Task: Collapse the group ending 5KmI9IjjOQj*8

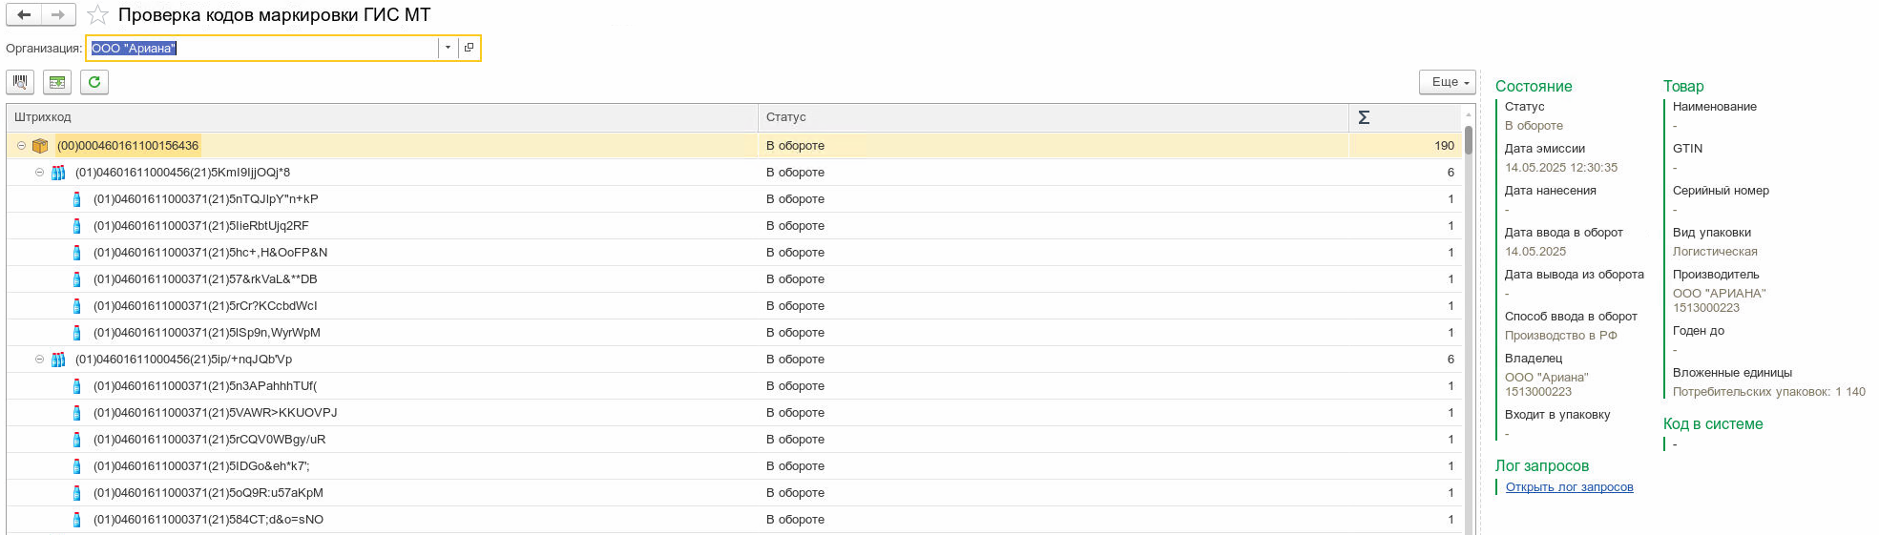Action: (39, 173)
